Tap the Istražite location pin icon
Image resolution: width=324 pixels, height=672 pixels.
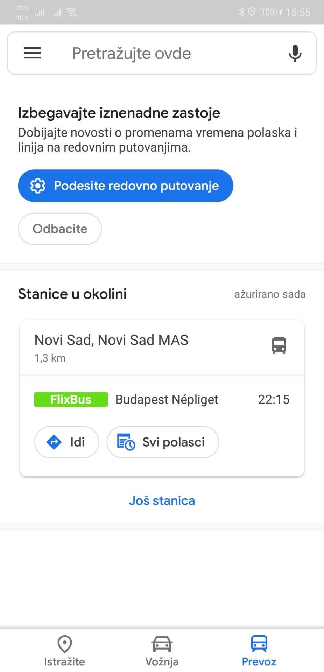65,644
